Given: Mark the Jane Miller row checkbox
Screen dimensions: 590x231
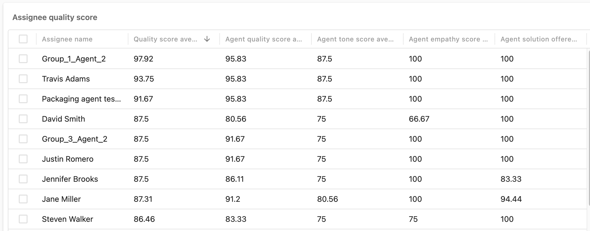Looking at the screenshot, I should (x=23, y=199).
